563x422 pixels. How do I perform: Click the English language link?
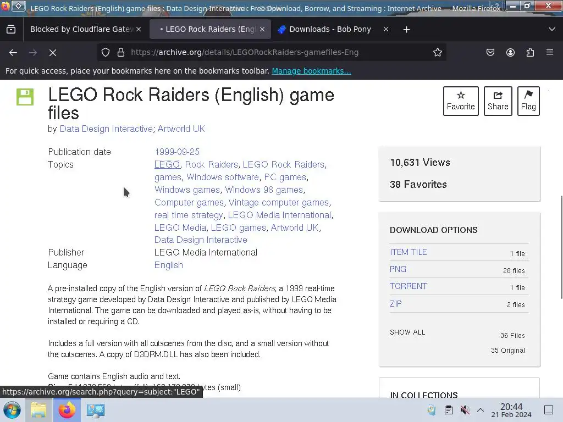click(x=168, y=265)
